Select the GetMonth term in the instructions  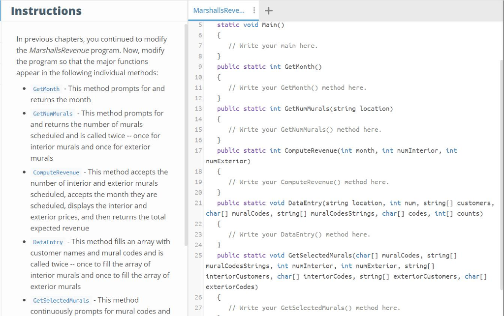click(x=46, y=89)
